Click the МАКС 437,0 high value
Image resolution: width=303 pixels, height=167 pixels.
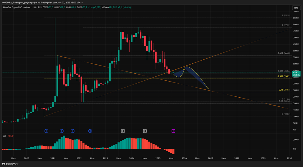point(60,7)
